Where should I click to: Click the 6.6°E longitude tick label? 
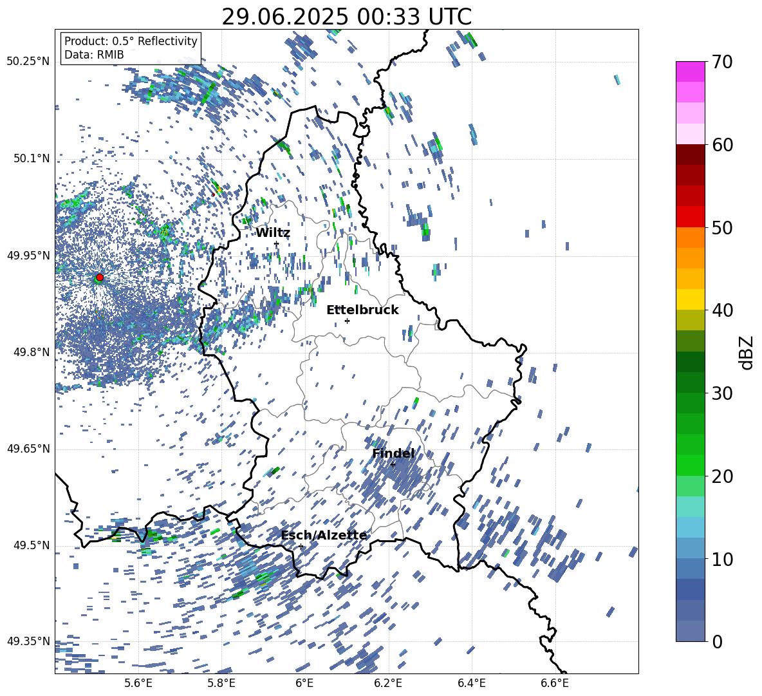point(555,683)
